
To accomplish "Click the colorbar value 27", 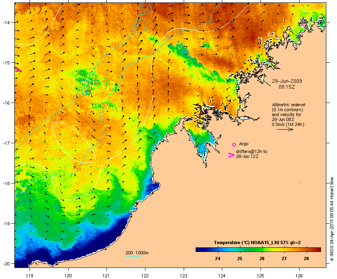I will [284, 258].
